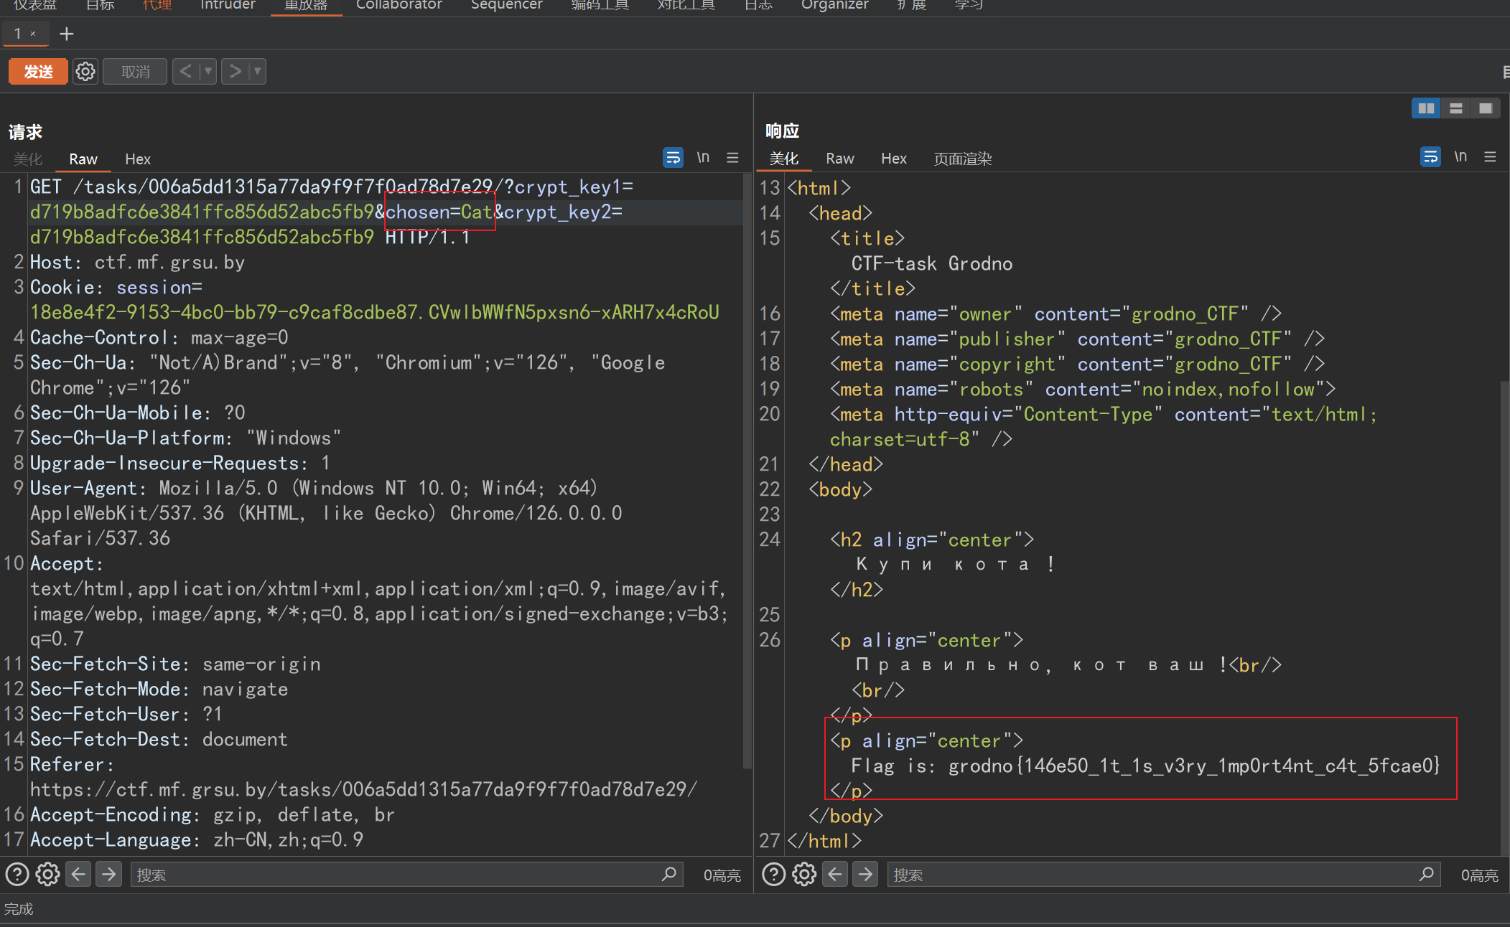Go to previous request with back arrow
The height and width of the screenshot is (927, 1510).
[x=185, y=72]
